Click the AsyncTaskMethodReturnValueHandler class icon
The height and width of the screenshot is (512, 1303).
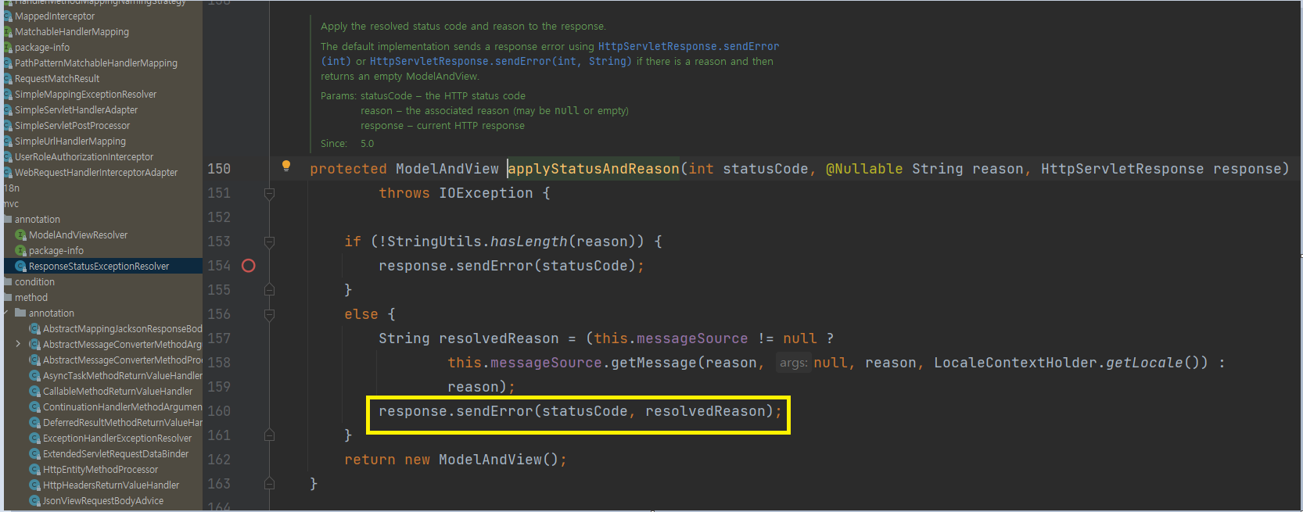pyautogui.click(x=35, y=376)
